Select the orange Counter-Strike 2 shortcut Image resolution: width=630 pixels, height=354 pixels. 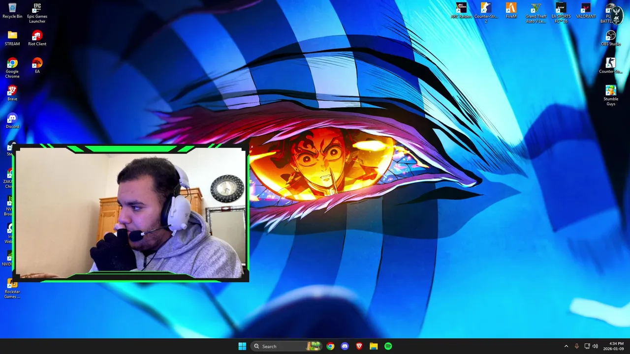point(486,13)
